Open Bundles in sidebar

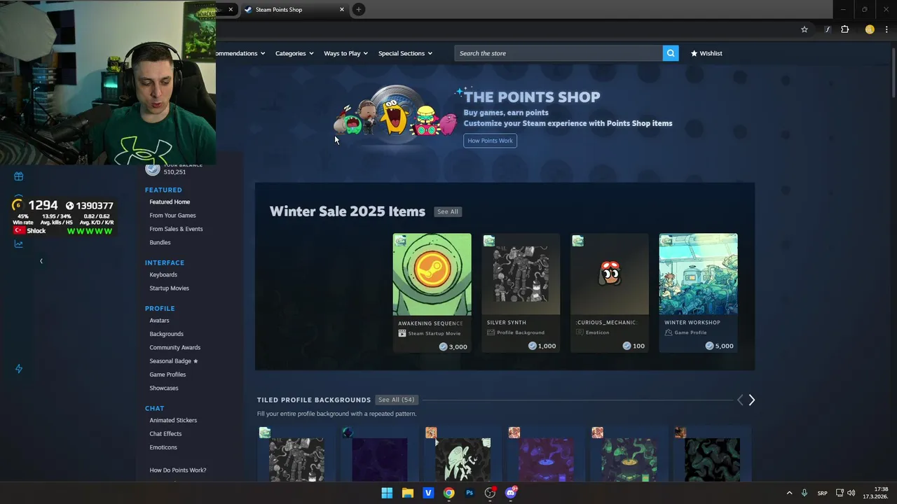click(x=160, y=242)
